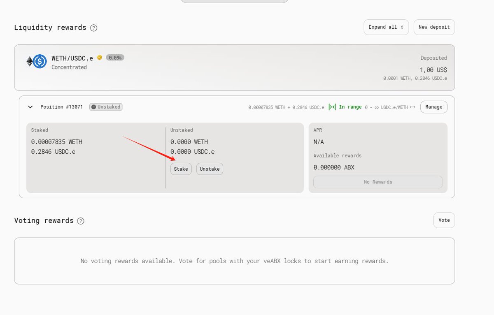Click the 0 - ∞ USDC.e/WETH range text
Screen dimensions: 494x315
pos(386,107)
